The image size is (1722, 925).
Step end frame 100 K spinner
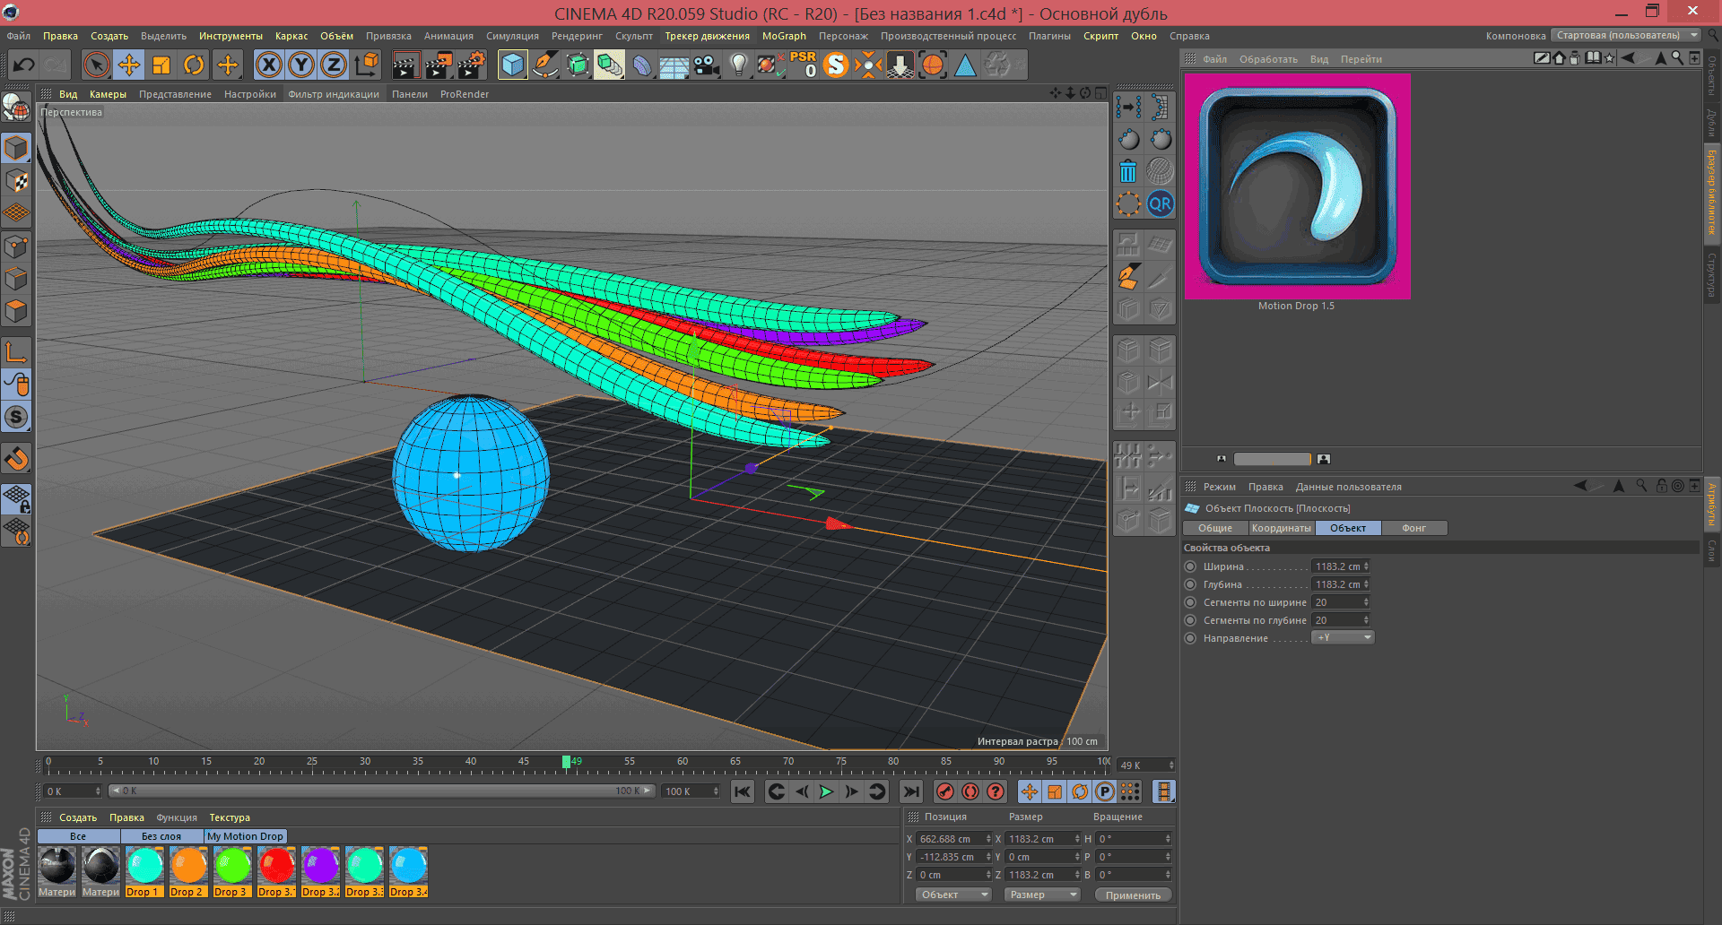point(715,791)
